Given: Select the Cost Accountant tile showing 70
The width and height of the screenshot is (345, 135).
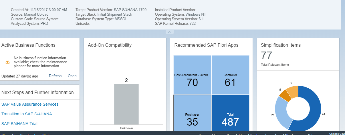Looking at the screenshot, I should tap(192, 75).
